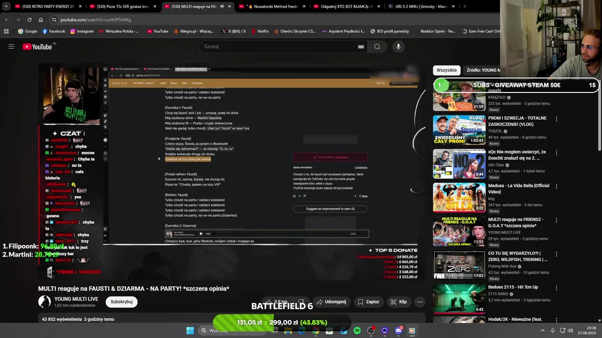Open the Windows Start menu
Image resolution: width=602 pixels, height=338 pixels.
point(190,331)
